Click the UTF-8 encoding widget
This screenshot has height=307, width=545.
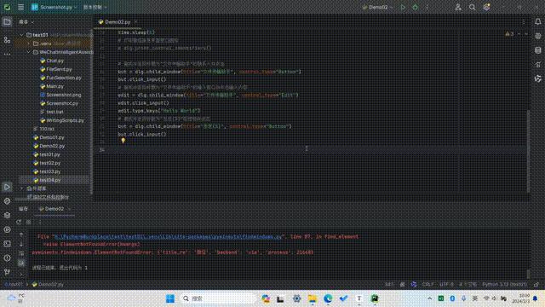(x=446, y=284)
